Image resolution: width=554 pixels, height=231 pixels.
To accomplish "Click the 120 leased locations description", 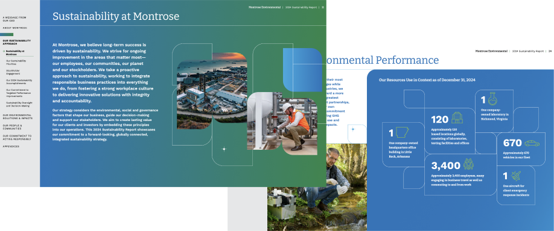I will [450, 137].
